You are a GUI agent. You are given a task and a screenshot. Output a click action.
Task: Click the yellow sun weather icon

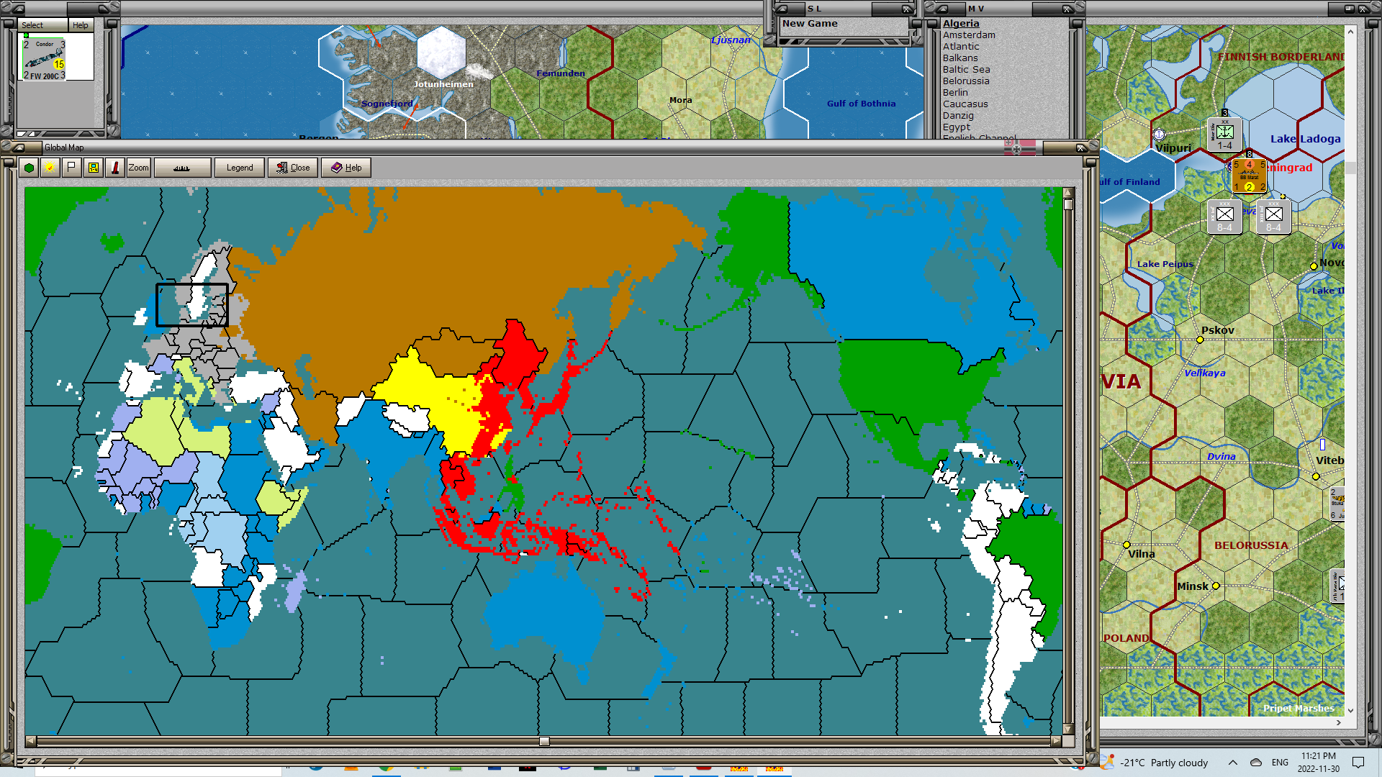coord(50,168)
